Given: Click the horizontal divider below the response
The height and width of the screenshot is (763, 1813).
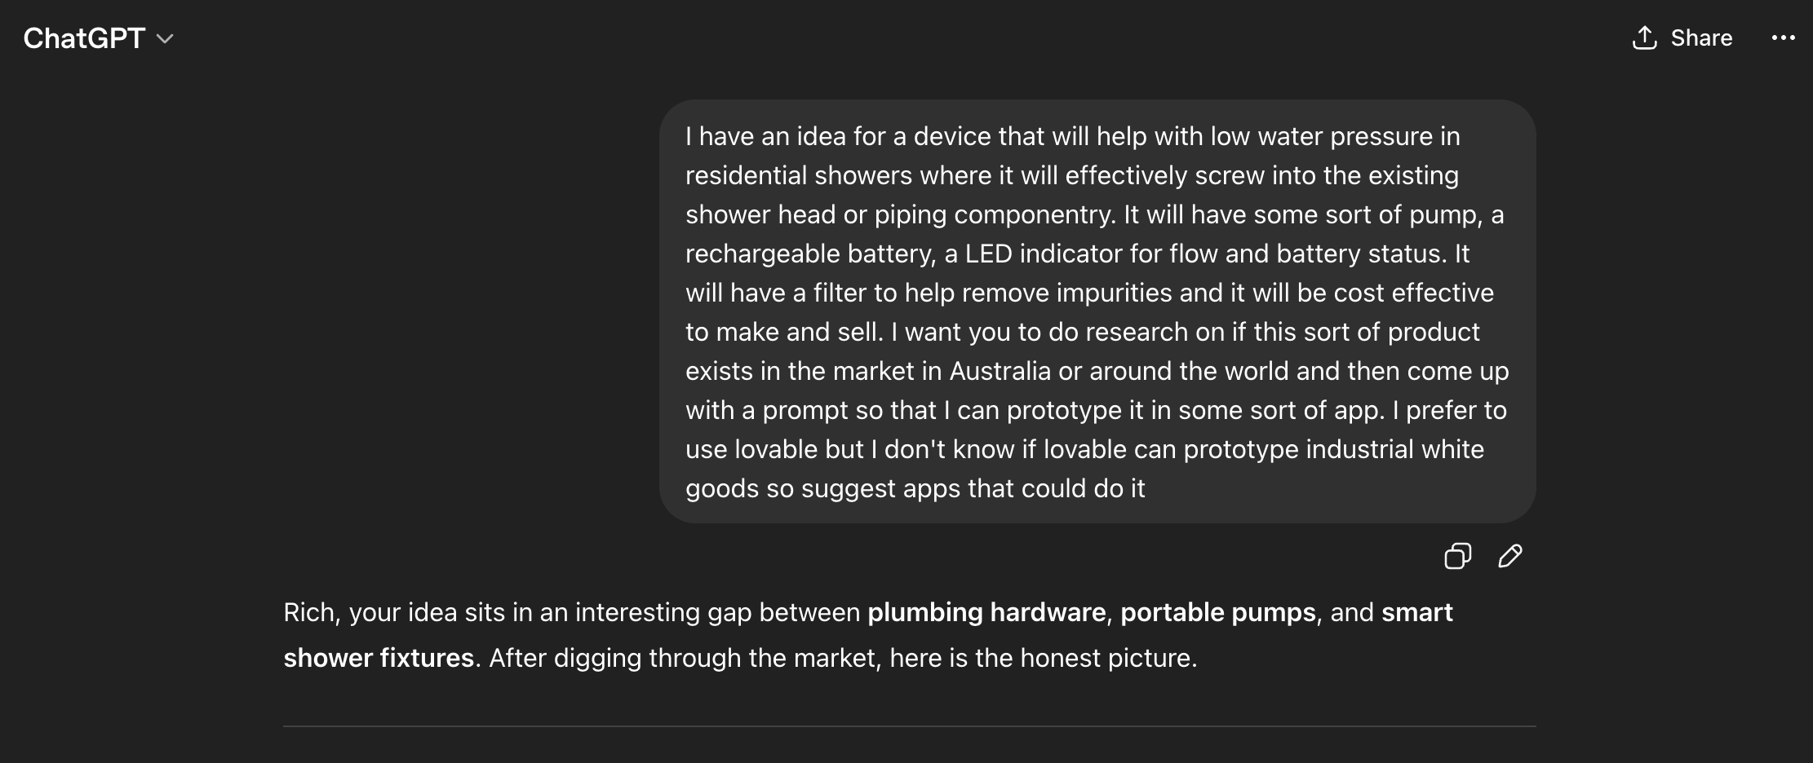Looking at the screenshot, I should [909, 726].
